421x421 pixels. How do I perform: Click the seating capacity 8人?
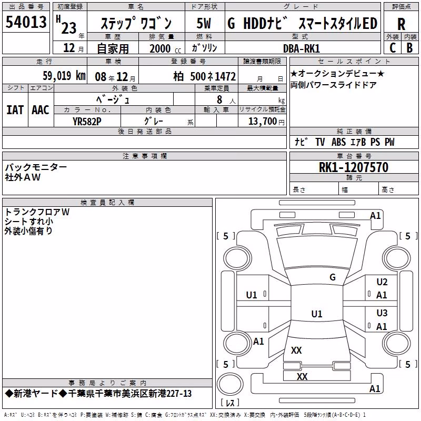(226, 100)
